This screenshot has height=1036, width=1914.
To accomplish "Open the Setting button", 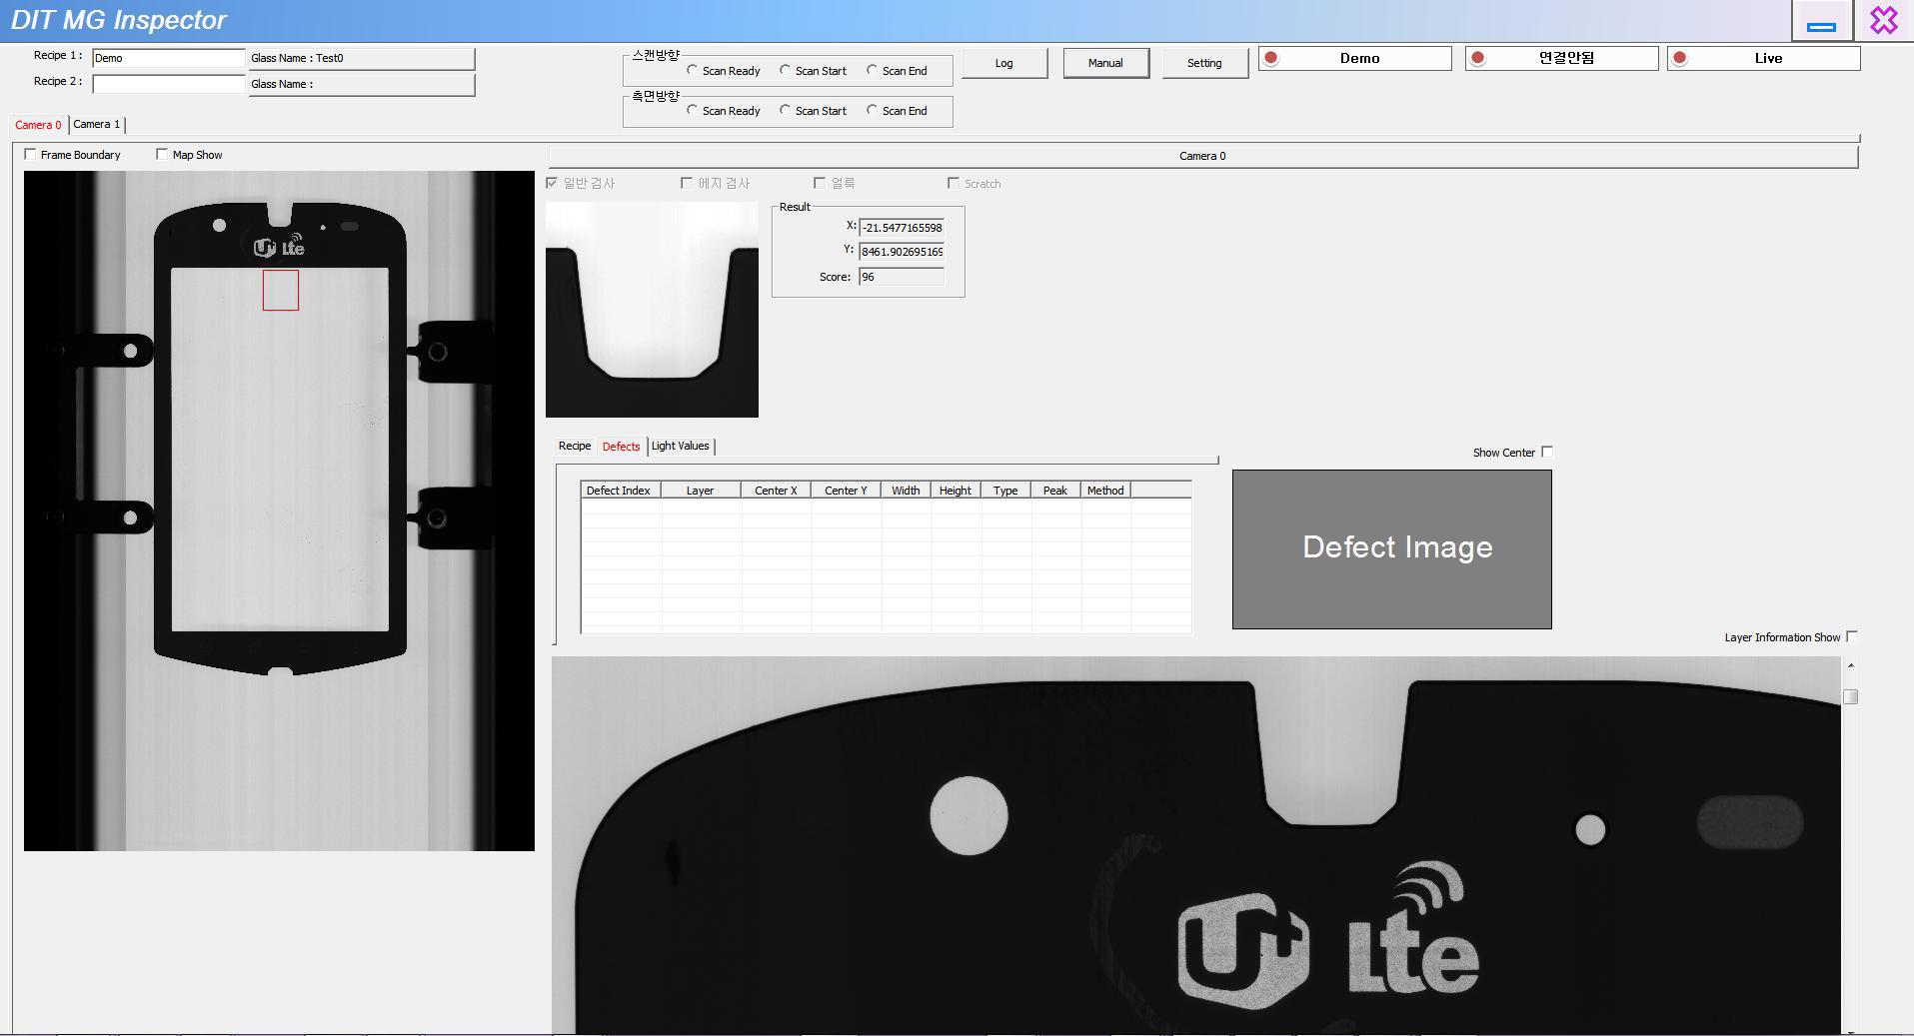I will click(x=1204, y=63).
